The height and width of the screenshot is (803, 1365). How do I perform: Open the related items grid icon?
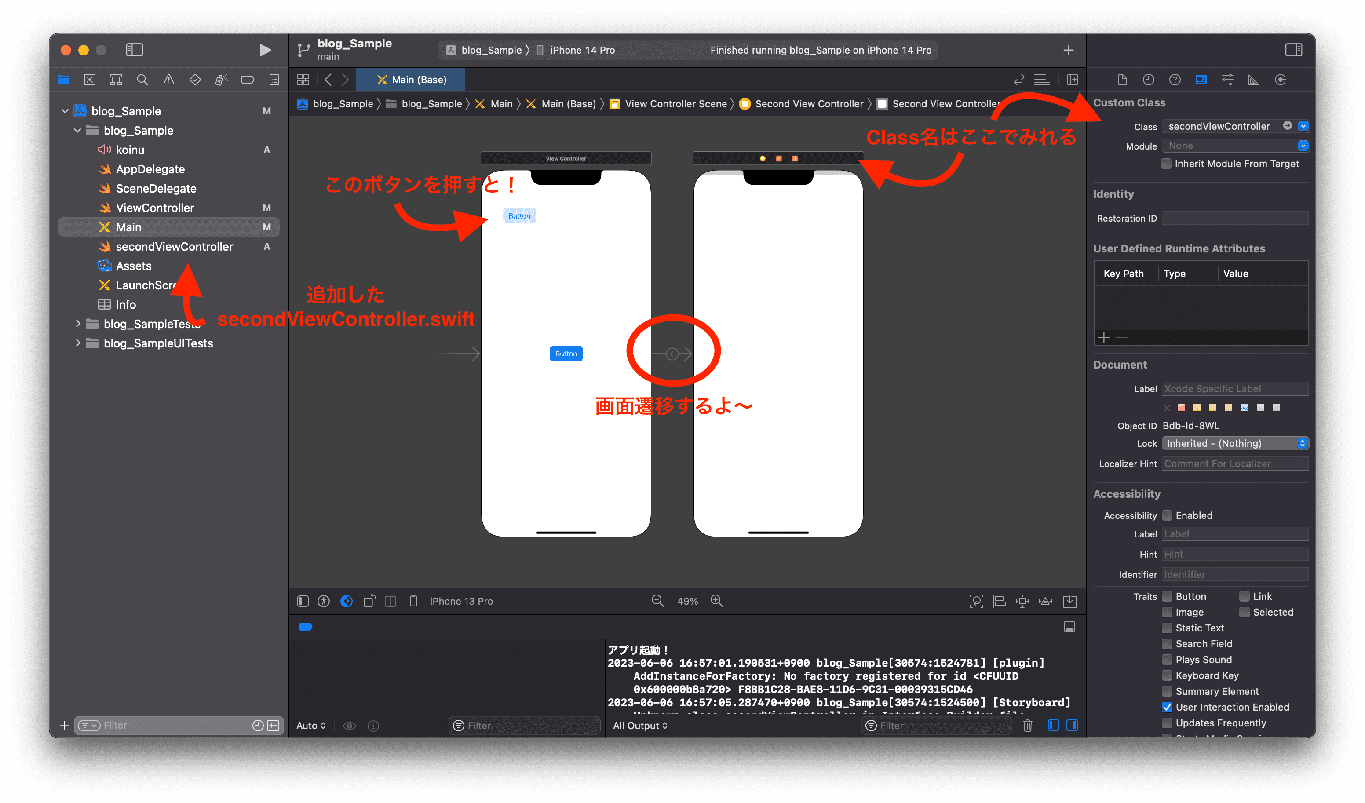pyautogui.click(x=303, y=80)
